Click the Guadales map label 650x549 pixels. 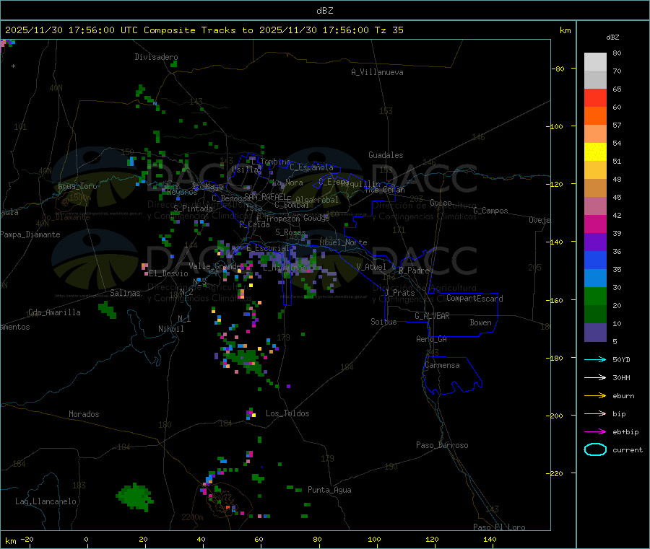(x=386, y=155)
